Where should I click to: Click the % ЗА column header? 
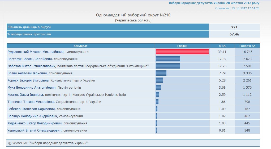[222, 46]
